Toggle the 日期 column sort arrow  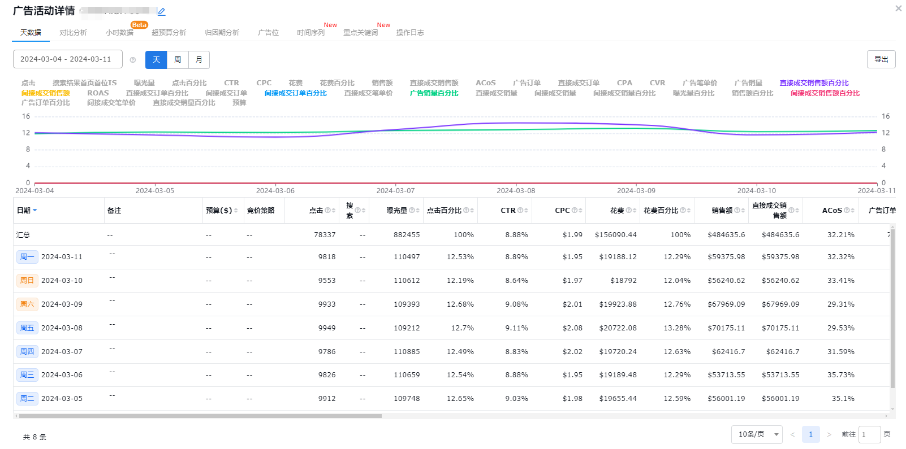[x=35, y=210]
